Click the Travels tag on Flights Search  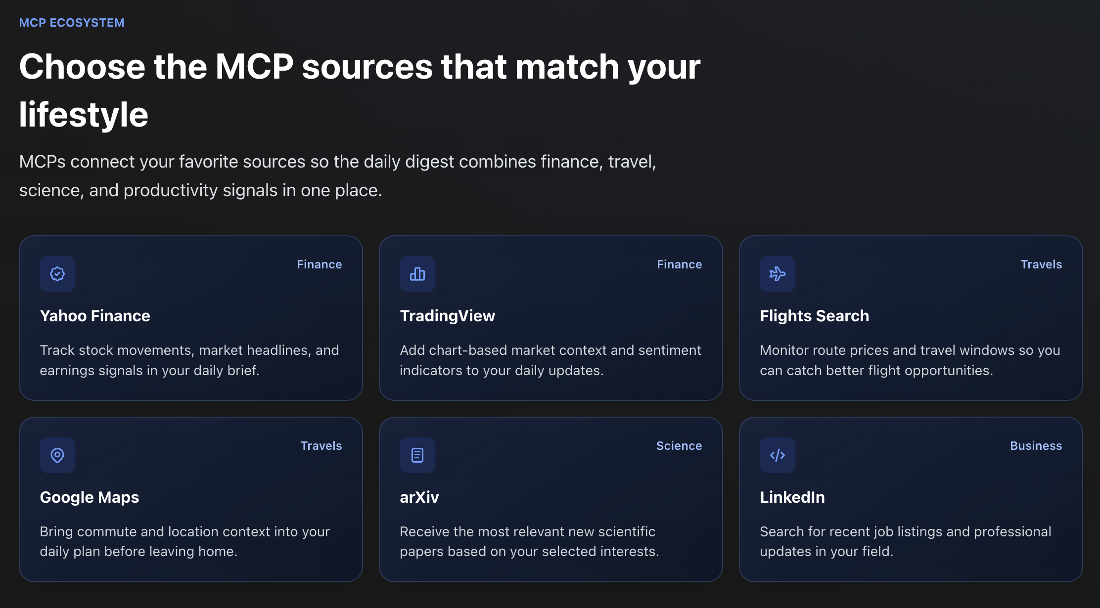point(1041,264)
